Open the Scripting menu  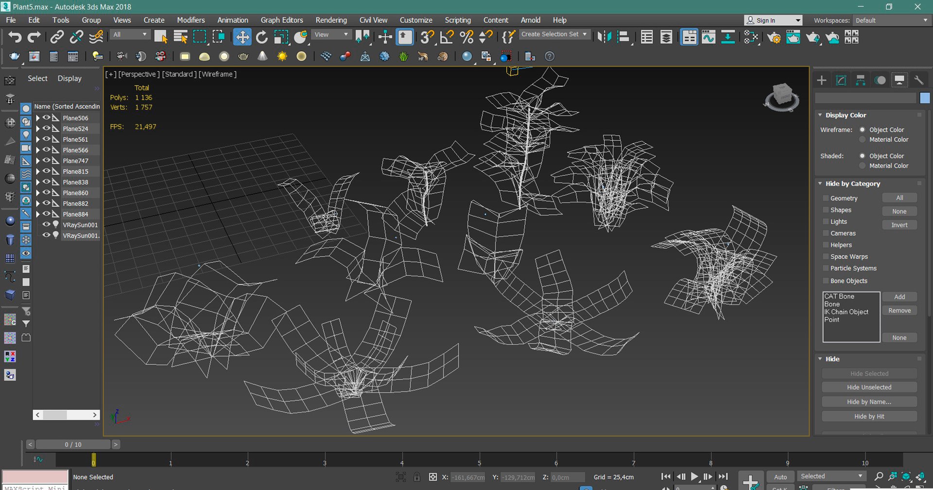tap(458, 20)
